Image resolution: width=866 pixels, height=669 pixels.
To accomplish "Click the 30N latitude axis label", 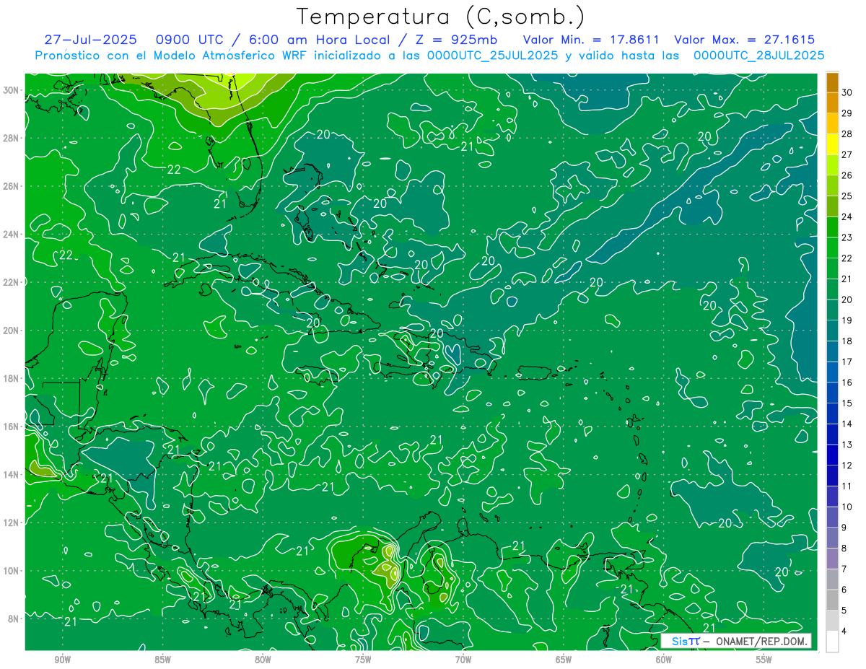I will tap(12, 90).
